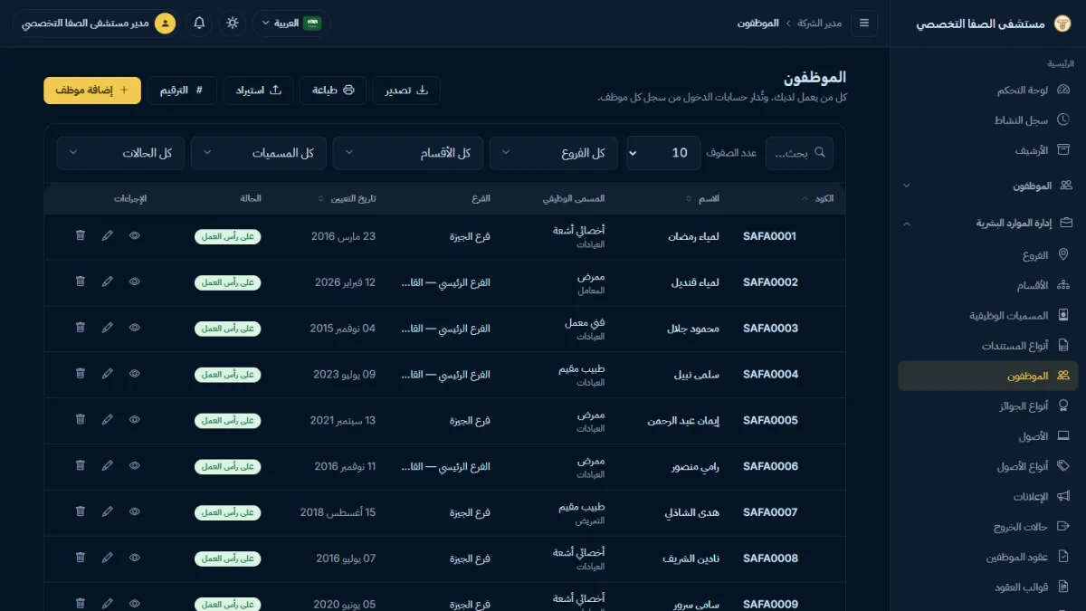Viewport: 1086px width, 611px height.
Task: Click the تصدير export button
Action: (406, 91)
